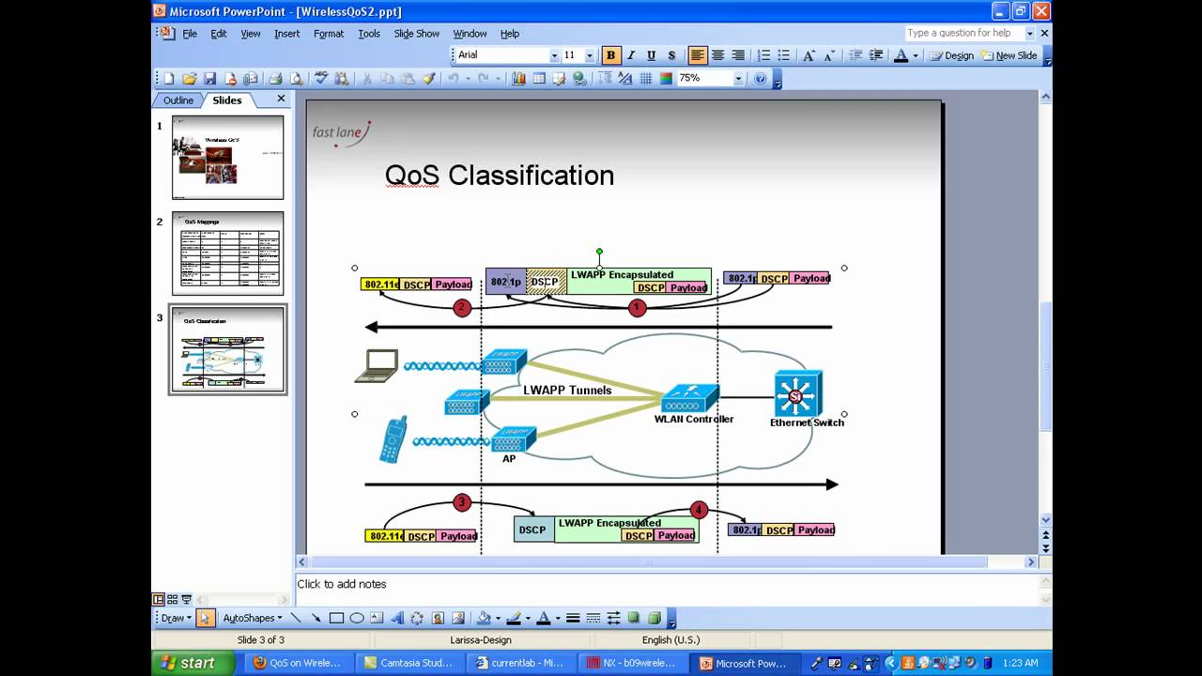Insert a diagram or organization chart

point(417,618)
